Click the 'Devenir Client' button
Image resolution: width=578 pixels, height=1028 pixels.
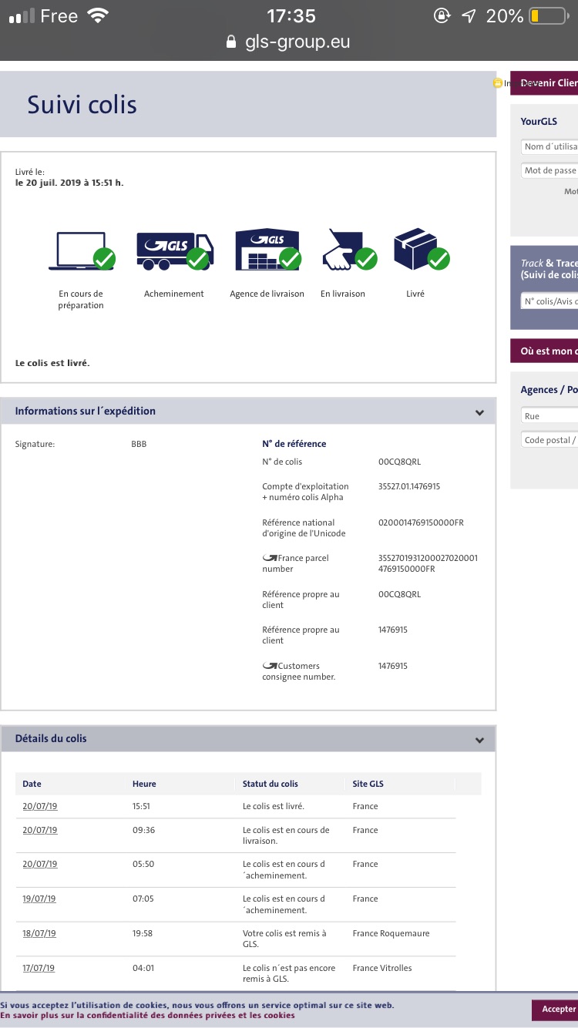pos(544,82)
